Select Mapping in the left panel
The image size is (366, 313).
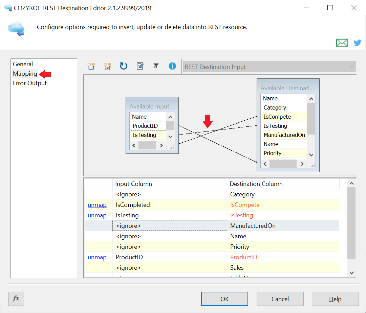(25, 74)
